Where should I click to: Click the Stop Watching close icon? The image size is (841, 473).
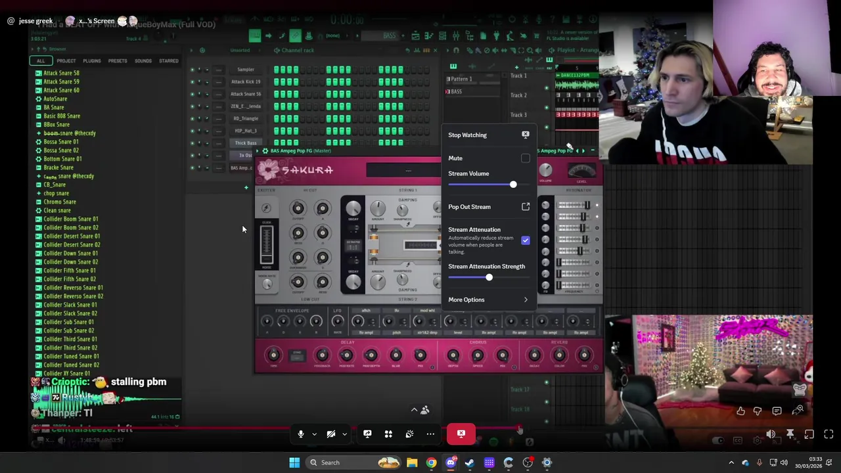pyautogui.click(x=526, y=135)
